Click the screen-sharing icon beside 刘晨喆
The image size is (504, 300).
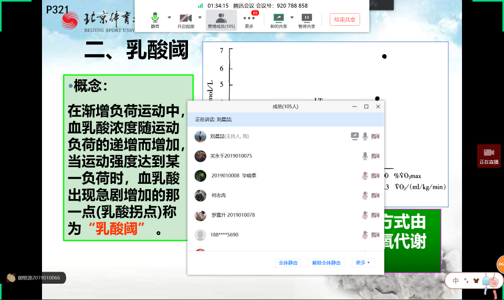(x=355, y=136)
